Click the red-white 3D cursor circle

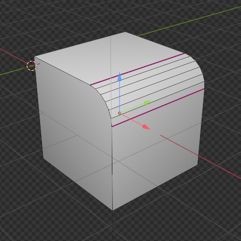click(32, 66)
